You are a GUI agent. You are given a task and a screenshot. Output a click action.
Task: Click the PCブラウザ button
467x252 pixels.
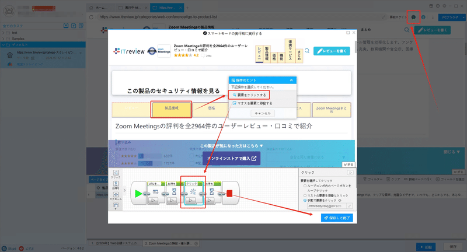[x=449, y=17]
